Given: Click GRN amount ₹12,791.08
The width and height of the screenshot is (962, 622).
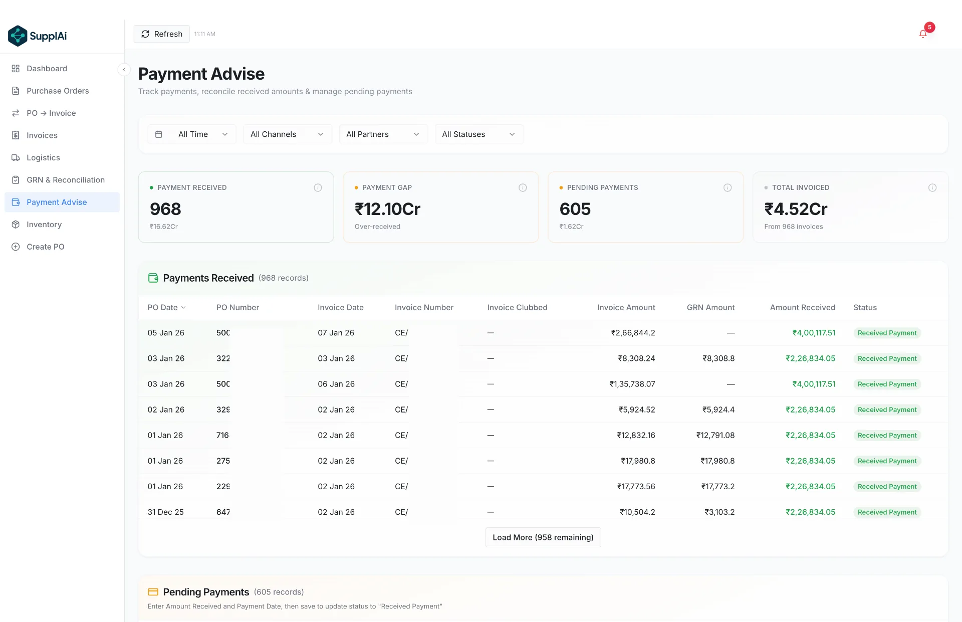Looking at the screenshot, I should (715, 435).
